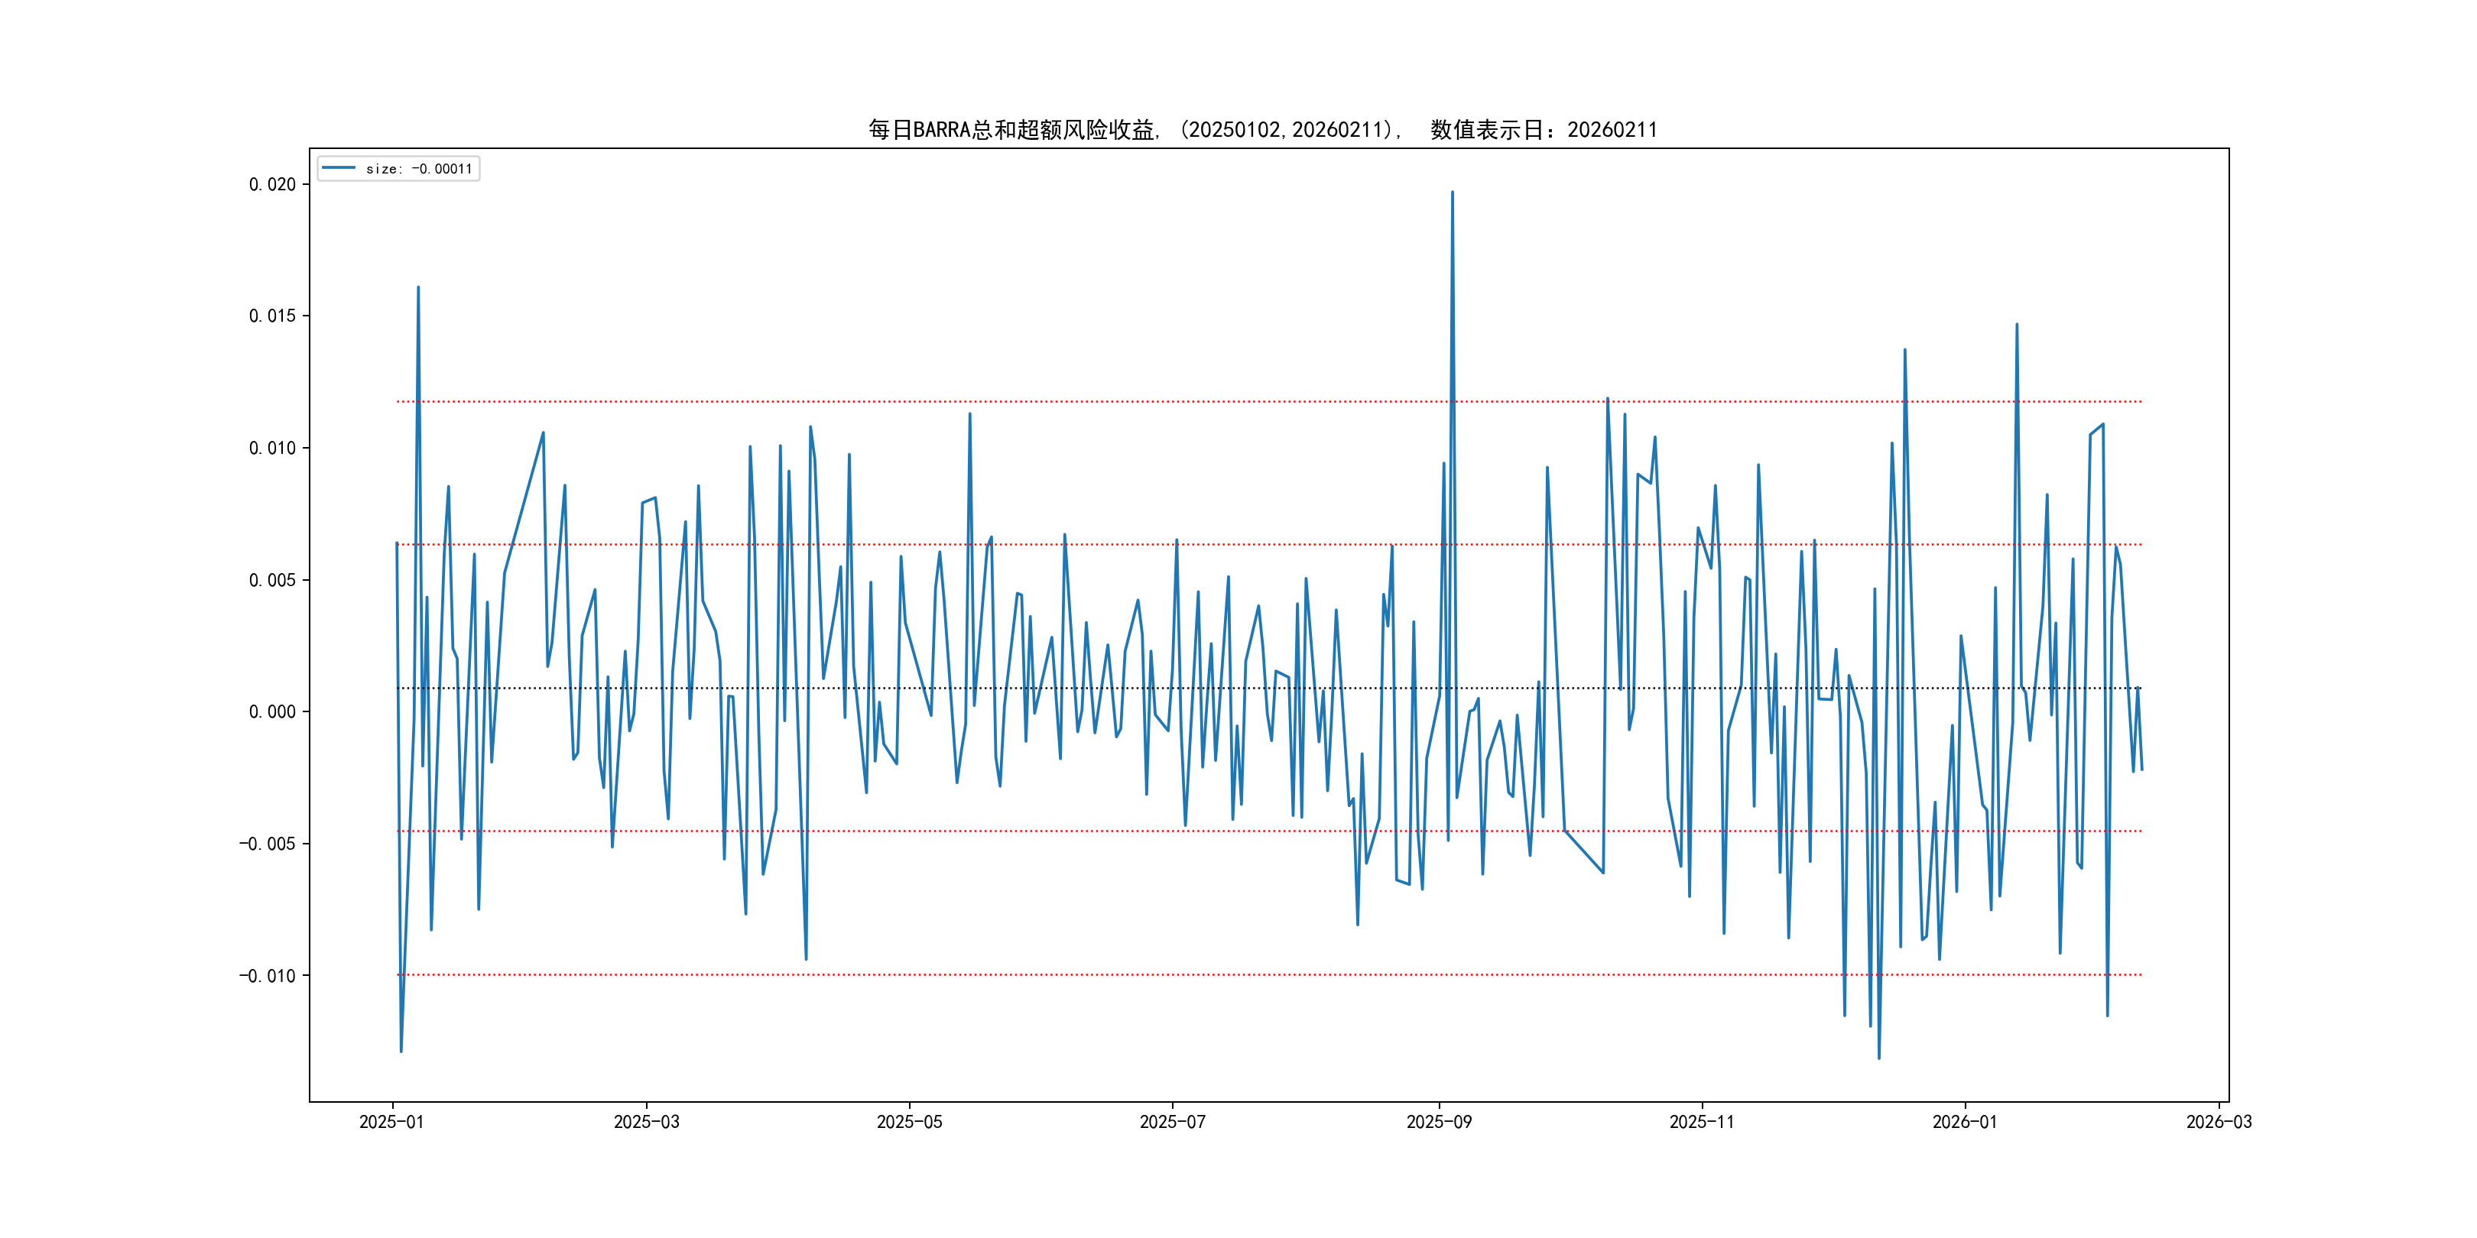Click the 2025-05 x-axis date label
The image size is (2477, 1238).
(x=909, y=1123)
